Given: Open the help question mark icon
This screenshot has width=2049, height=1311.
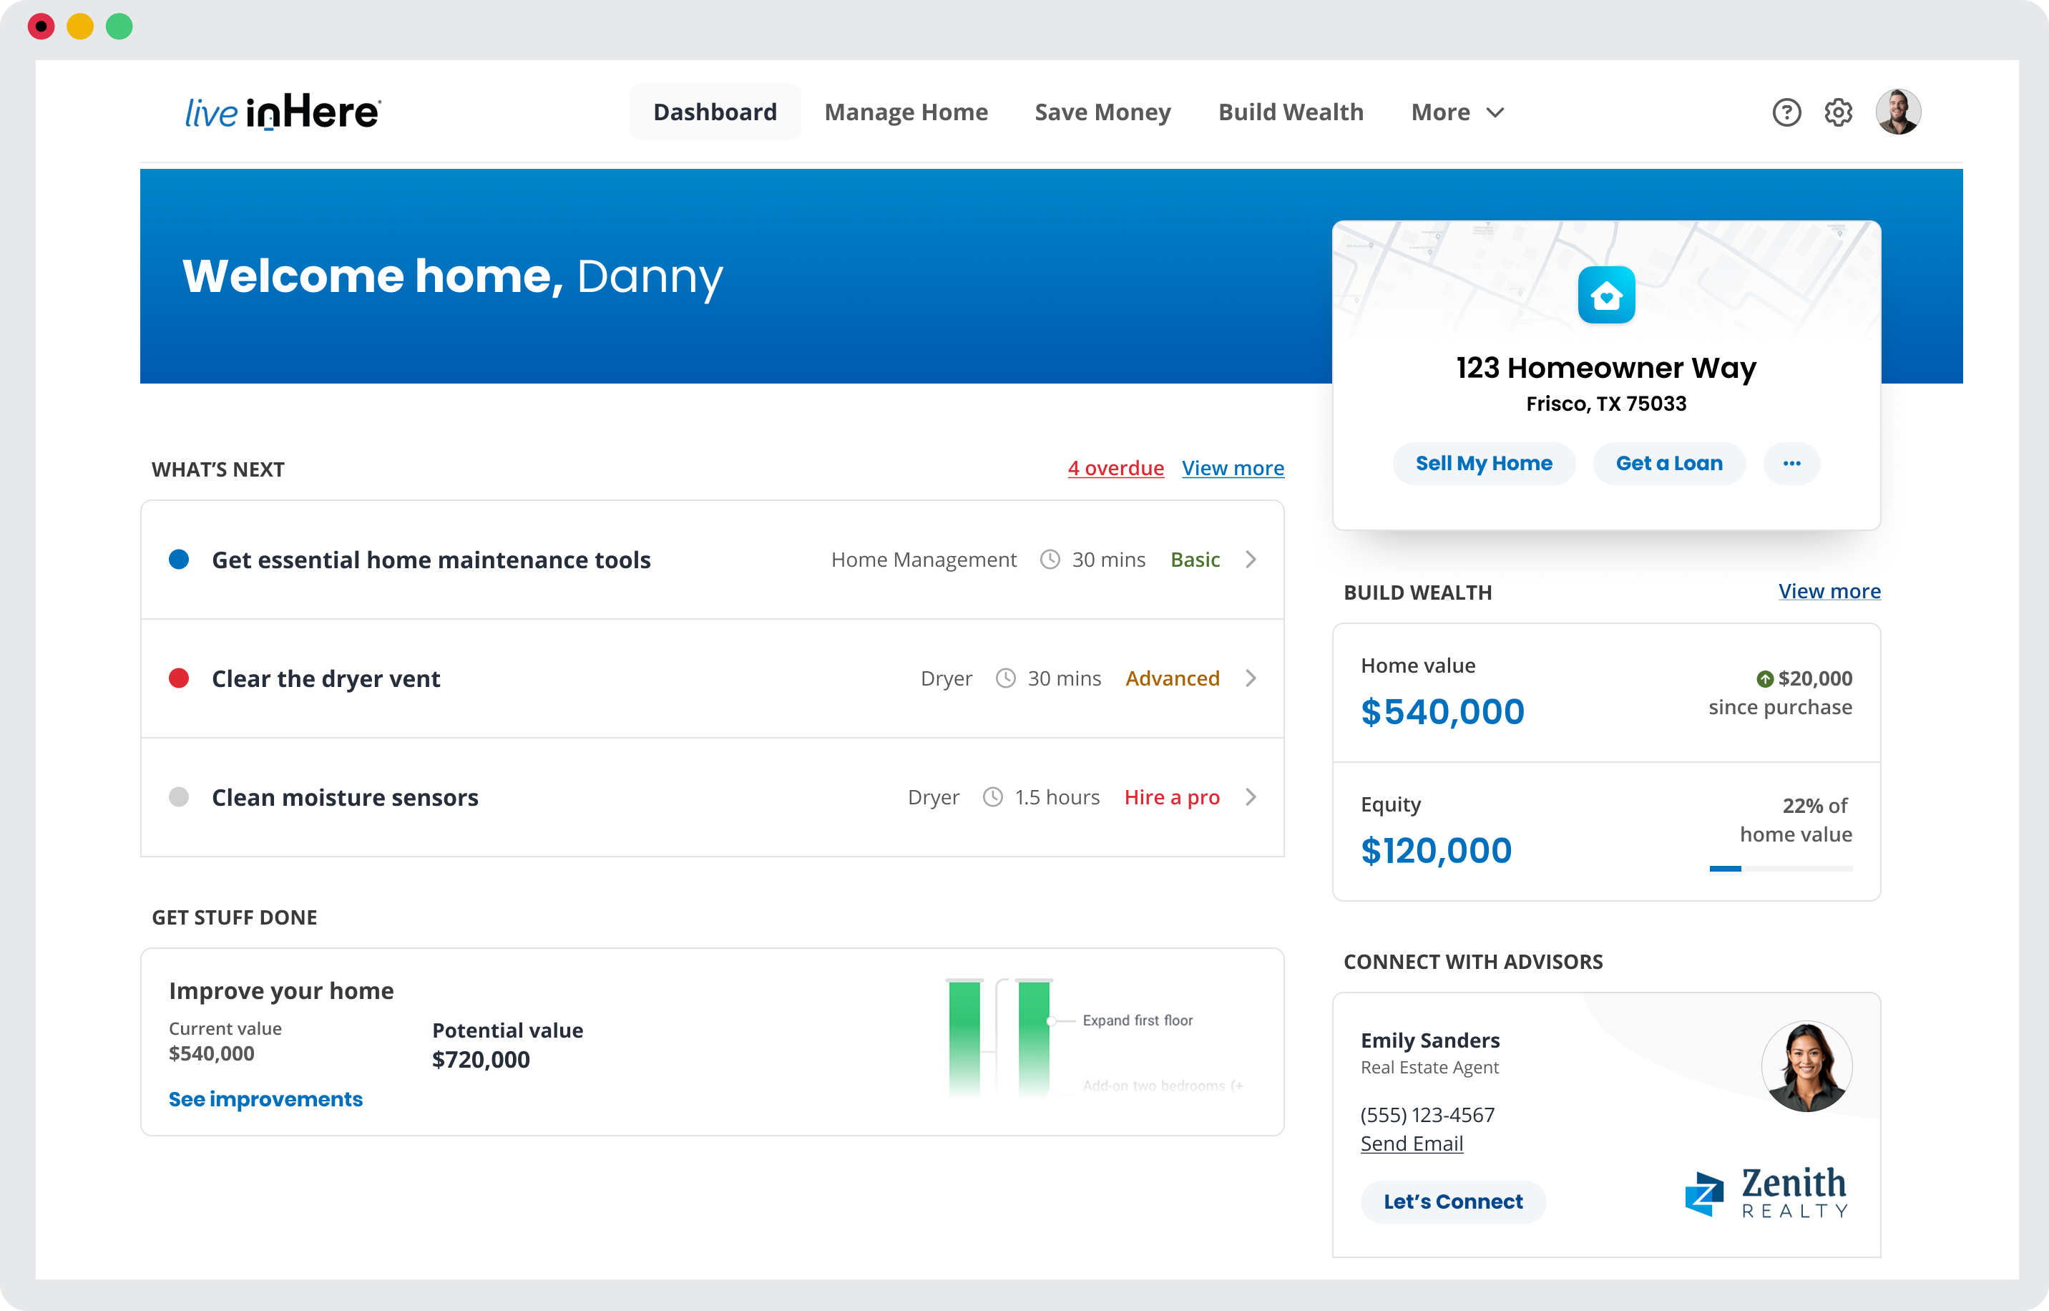Looking at the screenshot, I should 1786,112.
